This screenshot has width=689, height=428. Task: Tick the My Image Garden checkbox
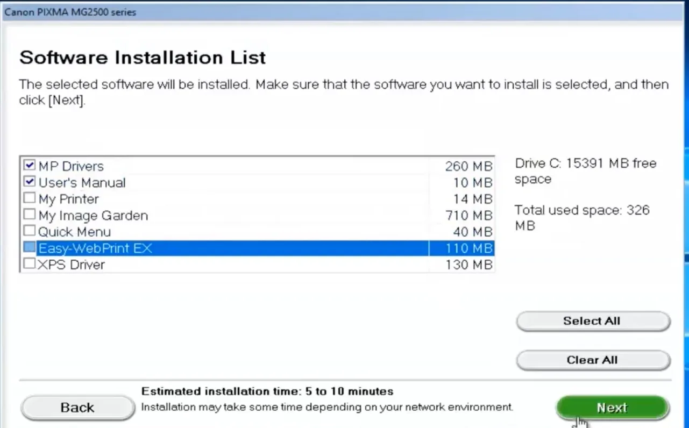[x=30, y=215]
